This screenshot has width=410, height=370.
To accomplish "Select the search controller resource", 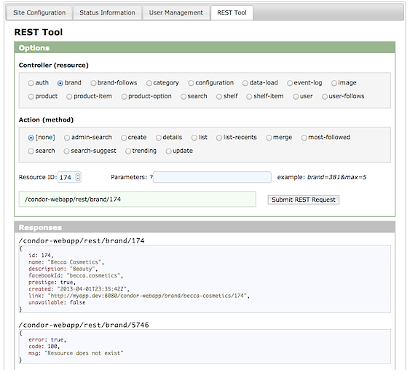I will coord(184,97).
